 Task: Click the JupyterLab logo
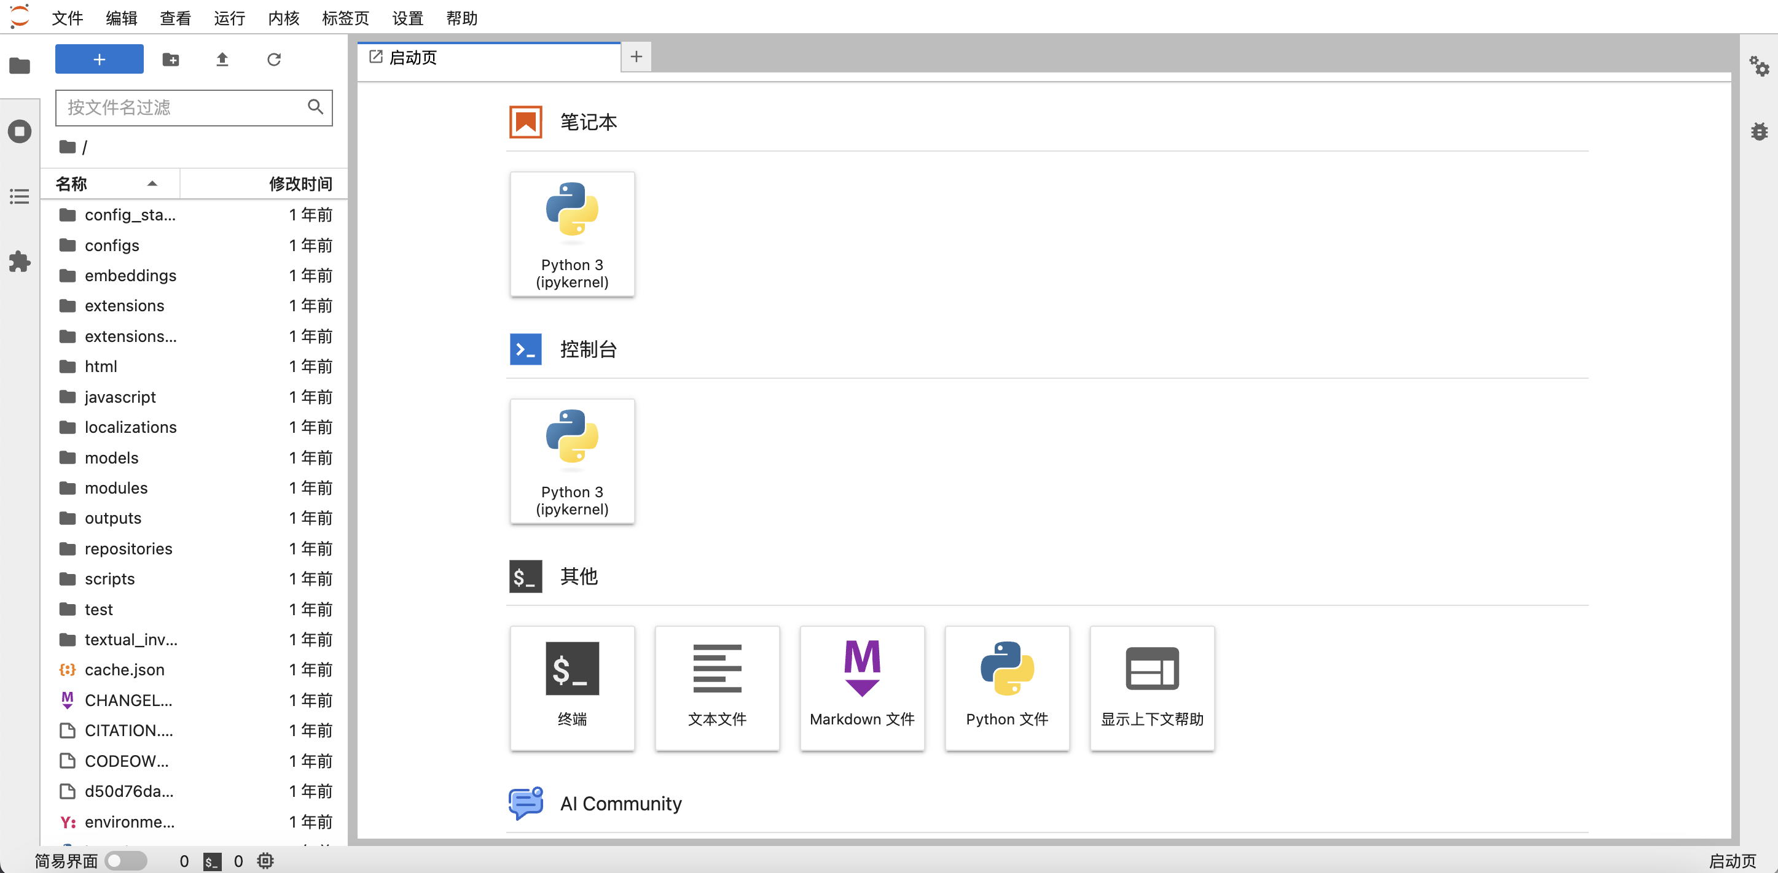point(20,17)
